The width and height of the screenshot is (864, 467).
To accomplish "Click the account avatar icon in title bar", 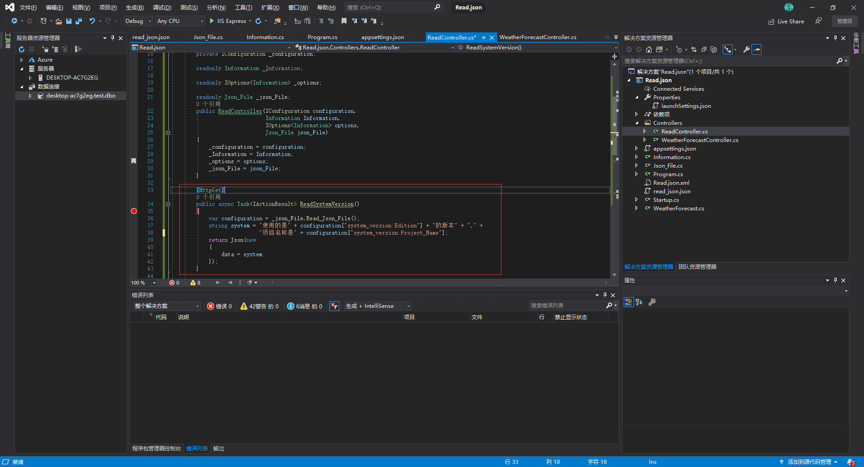I will (788, 8).
